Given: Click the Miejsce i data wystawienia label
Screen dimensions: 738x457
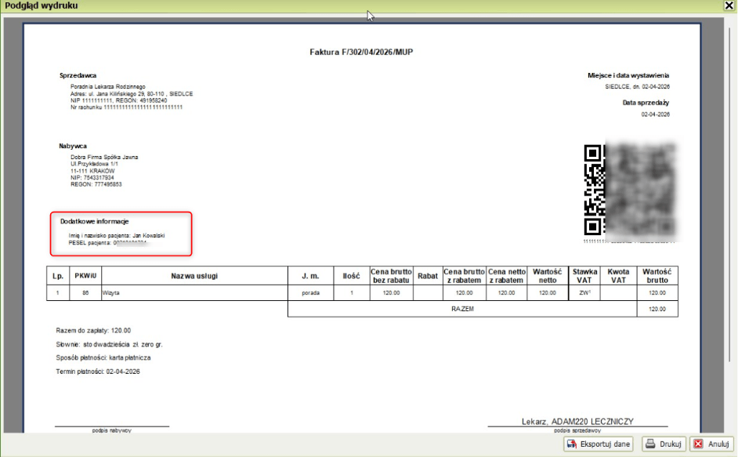Looking at the screenshot, I should coord(628,75).
